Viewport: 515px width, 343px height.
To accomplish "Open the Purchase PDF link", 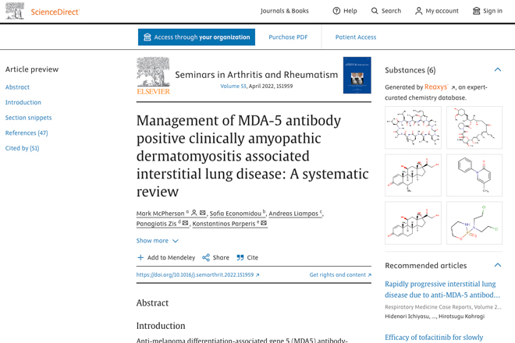I will [288, 37].
